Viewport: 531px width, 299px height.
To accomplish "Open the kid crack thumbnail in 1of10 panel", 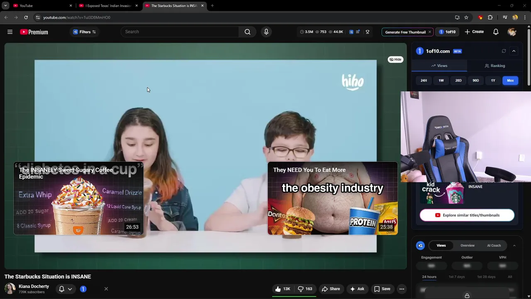I will point(442,193).
